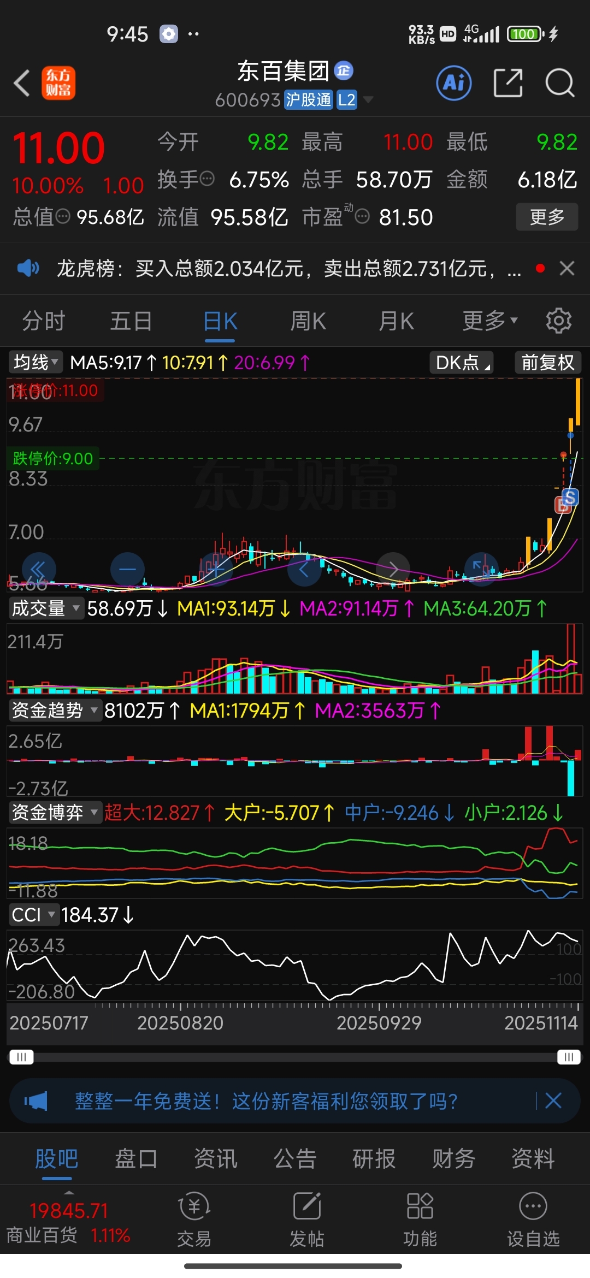Open search with magnifier icon
Image resolution: width=590 pixels, height=1278 pixels.
click(x=560, y=83)
